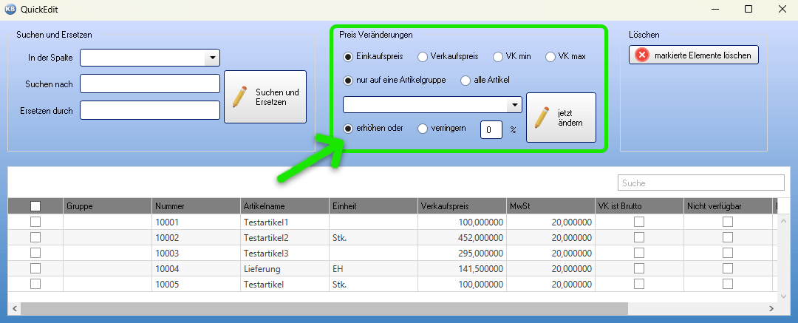Click the QuickEdit app icon in title bar
This screenshot has height=323, width=798.
point(10,9)
